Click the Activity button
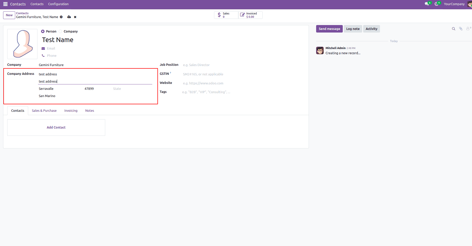472x246 pixels. 371,29
